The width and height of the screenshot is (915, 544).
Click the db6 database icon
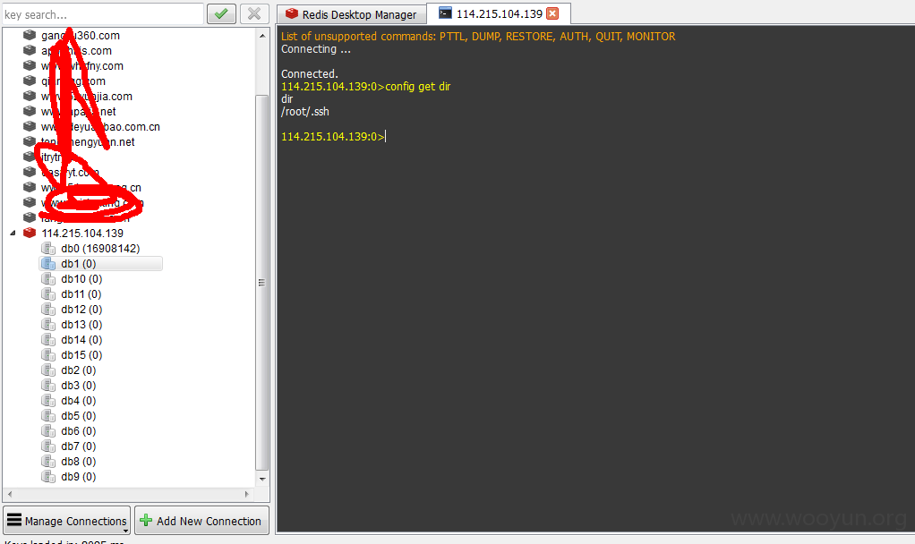click(x=48, y=431)
